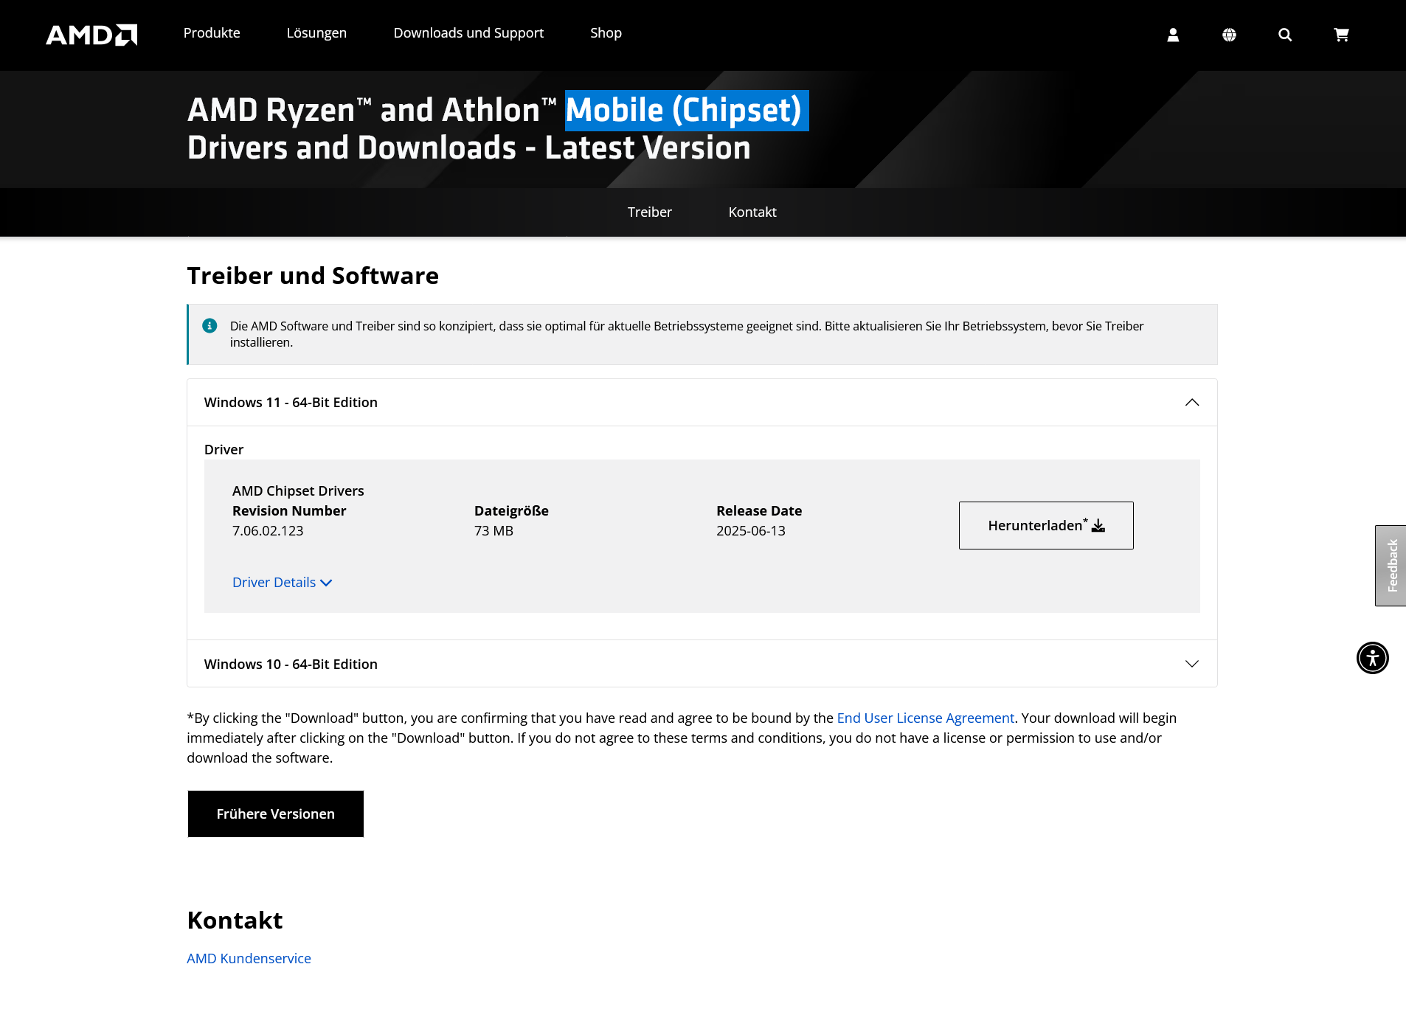This screenshot has width=1406, height=1009.
Task: Open the Produkte menu
Action: (x=212, y=33)
